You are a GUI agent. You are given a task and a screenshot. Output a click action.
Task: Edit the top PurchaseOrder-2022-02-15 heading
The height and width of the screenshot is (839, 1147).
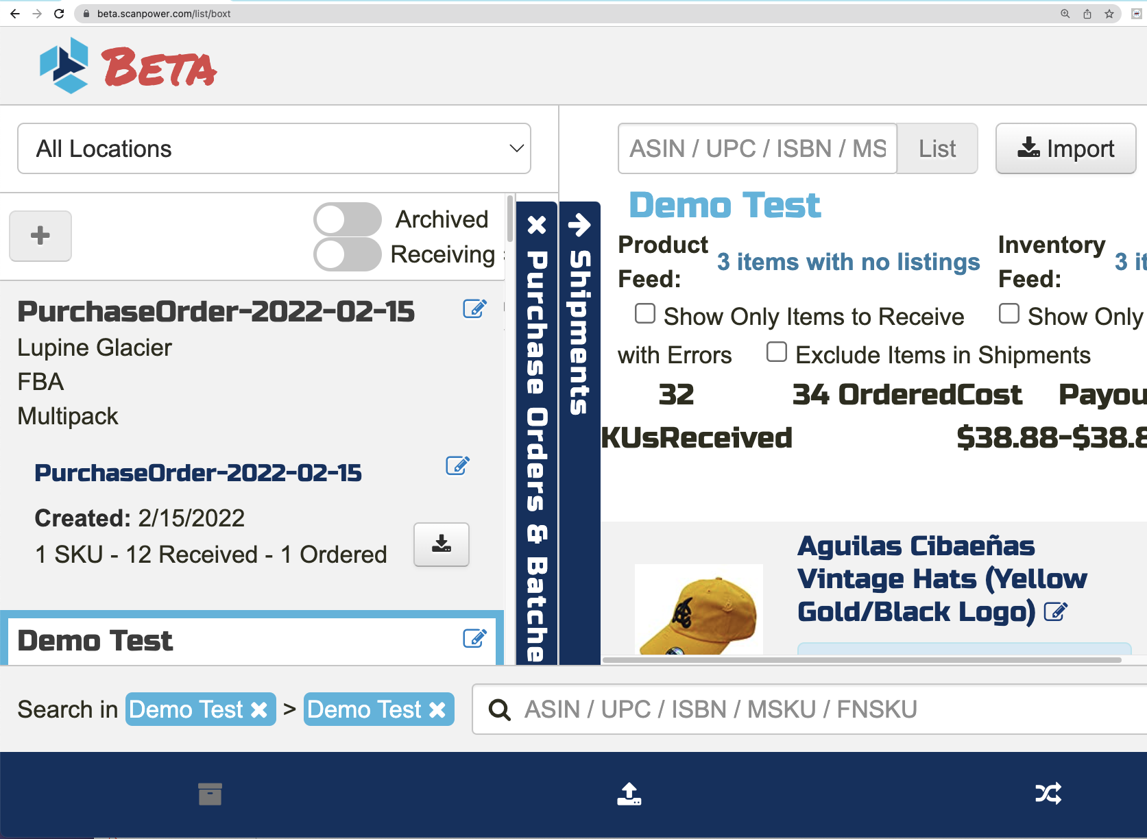point(474,309)
